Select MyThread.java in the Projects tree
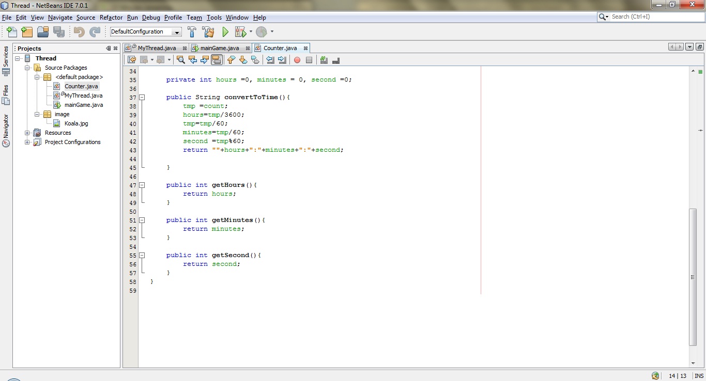706x381 pixels. click(83, 96)
